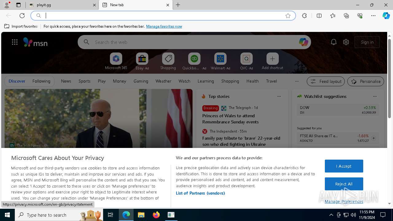Viewport: 393px width, 221px height.
Task: Click the MSN logo
Action: (35, 42)
